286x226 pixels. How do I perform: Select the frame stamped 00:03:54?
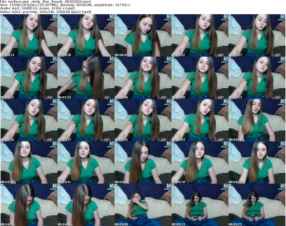pos(143,162)
